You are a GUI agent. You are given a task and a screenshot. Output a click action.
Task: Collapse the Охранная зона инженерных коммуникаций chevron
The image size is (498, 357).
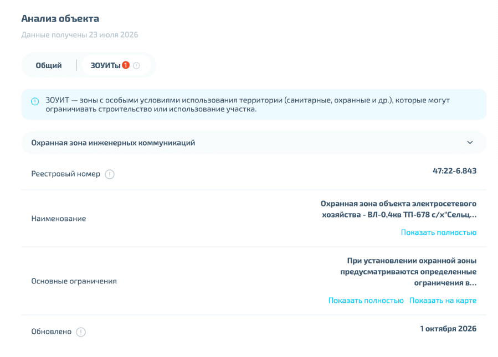[x=470, y=142]
